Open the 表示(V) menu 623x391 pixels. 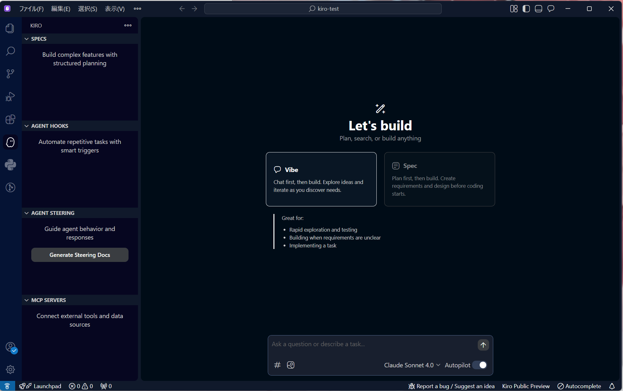click(115, 9)
